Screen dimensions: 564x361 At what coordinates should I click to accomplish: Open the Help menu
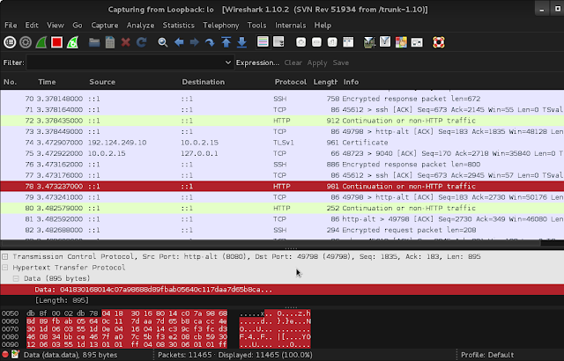pyautogui.click(x=323, y=26)
